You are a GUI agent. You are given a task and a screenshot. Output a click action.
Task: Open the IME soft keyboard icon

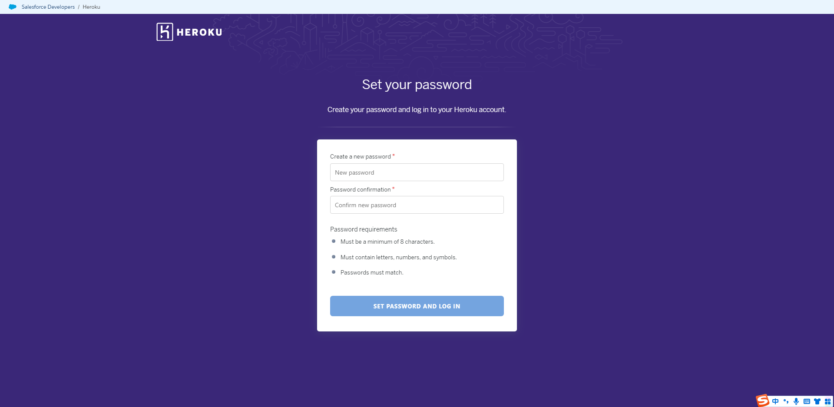pyautogui.click(x=807, y=401)
